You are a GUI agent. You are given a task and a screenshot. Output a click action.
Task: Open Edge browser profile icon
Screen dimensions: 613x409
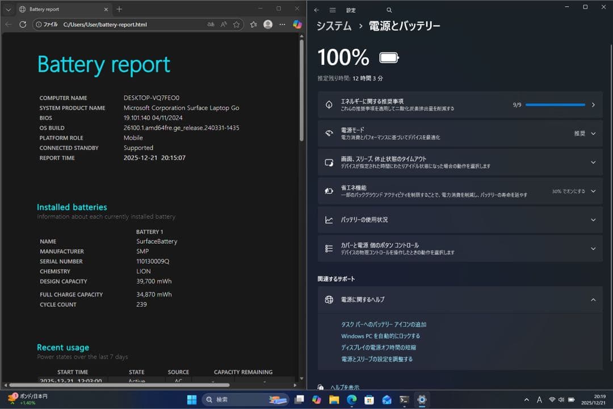point(267,24)
